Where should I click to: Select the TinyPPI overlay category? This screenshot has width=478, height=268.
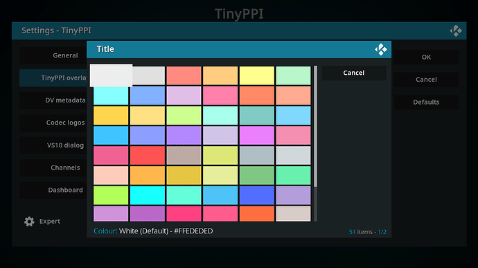(x=53, y=78)
